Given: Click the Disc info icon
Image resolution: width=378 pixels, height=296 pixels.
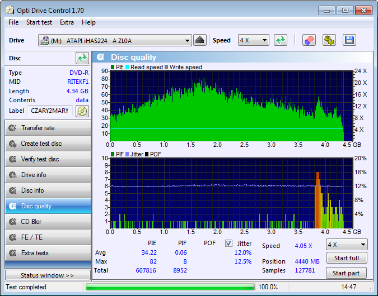Looking at the screenshot, I should pos(12,190).
